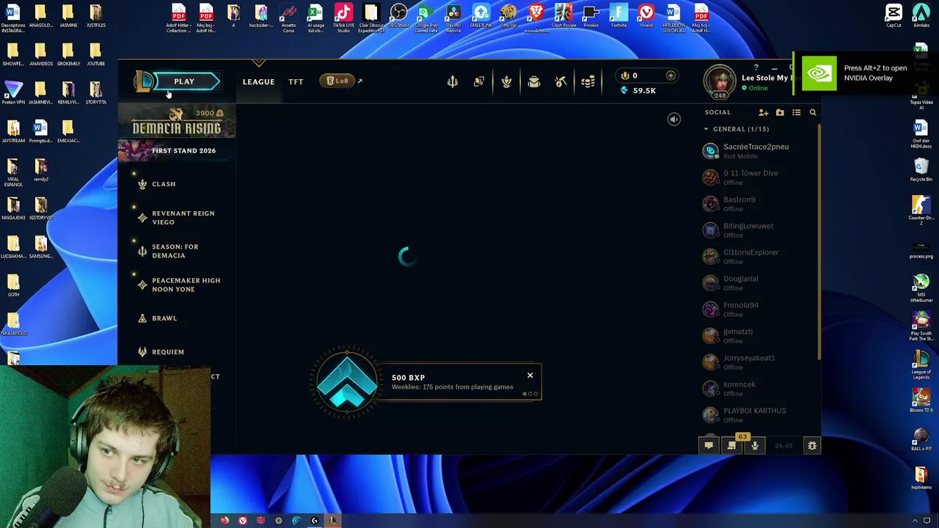Click the add friend icon
Image resolution: width=939 pixels, height=528 pixels.
click(763, 112)
